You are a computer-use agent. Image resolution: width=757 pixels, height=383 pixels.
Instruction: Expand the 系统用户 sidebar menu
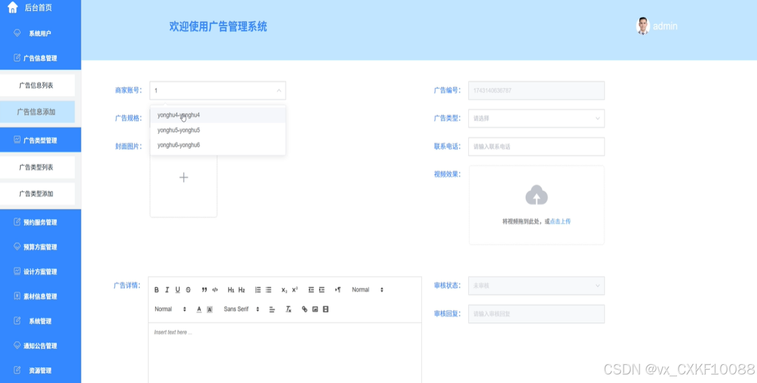click(41, 33)
